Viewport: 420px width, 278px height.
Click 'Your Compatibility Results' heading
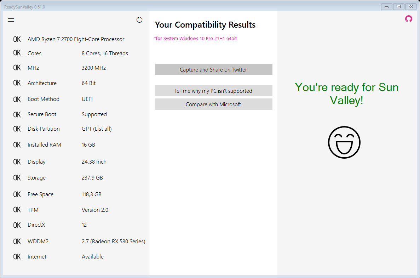tap(205, 25)
